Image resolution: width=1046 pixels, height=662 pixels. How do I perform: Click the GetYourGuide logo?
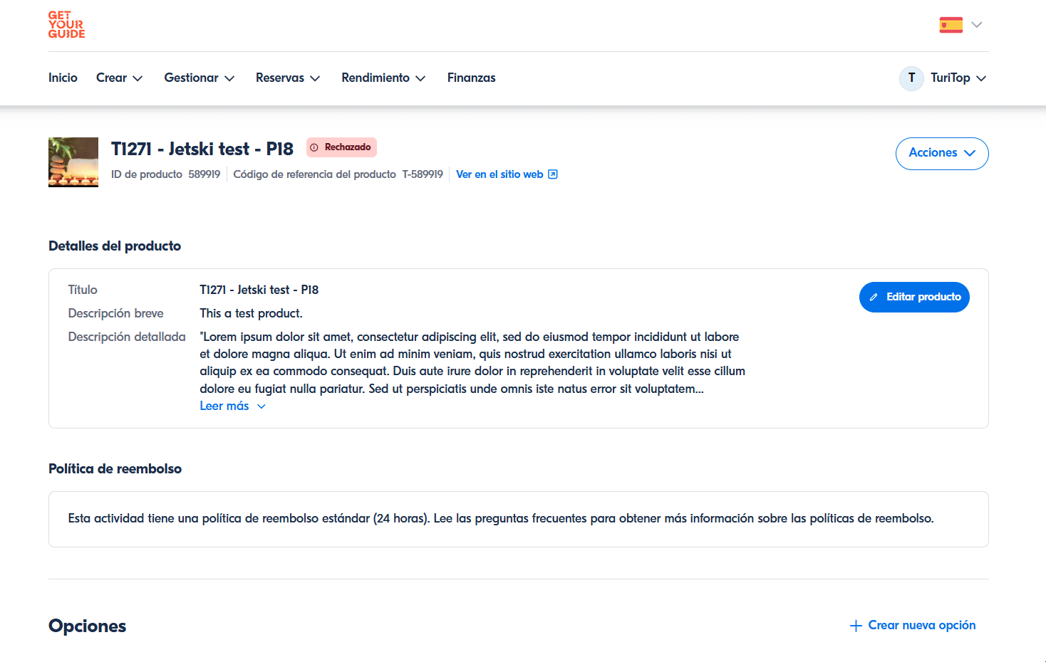click(66, 25)
